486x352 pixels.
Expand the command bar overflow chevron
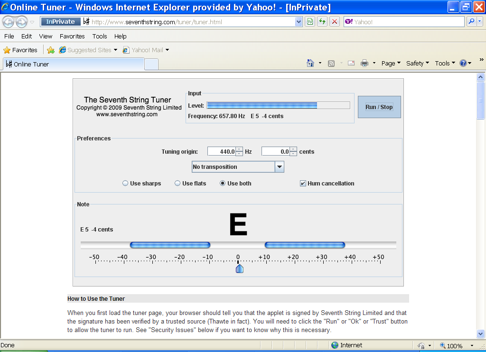(x=481, y=59)
